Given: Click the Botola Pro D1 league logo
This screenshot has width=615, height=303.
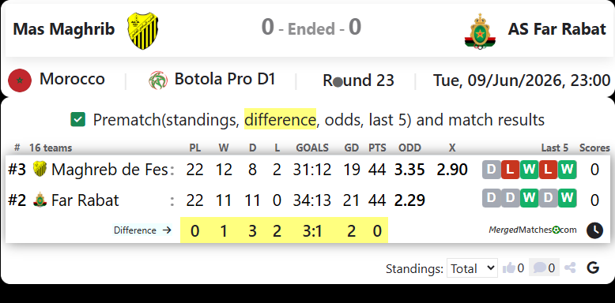Looking at the screenshot, I should [158, 80].
